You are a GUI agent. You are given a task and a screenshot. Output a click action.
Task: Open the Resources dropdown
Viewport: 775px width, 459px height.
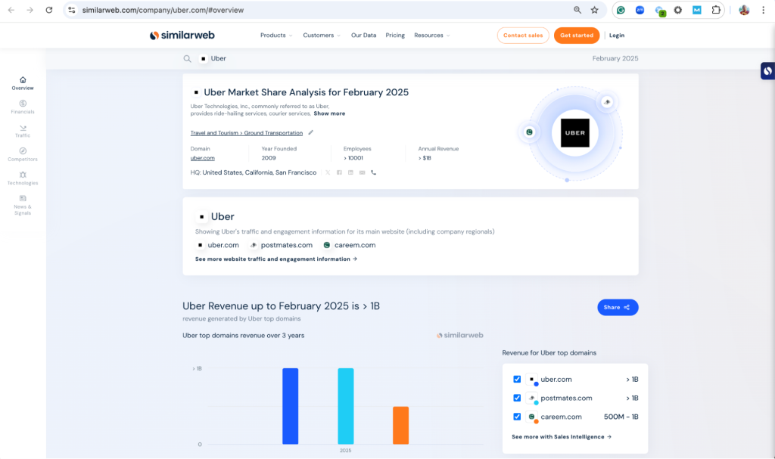pos(428,35)
